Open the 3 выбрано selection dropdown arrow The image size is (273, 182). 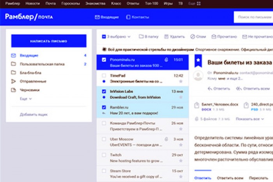(129, 37)
